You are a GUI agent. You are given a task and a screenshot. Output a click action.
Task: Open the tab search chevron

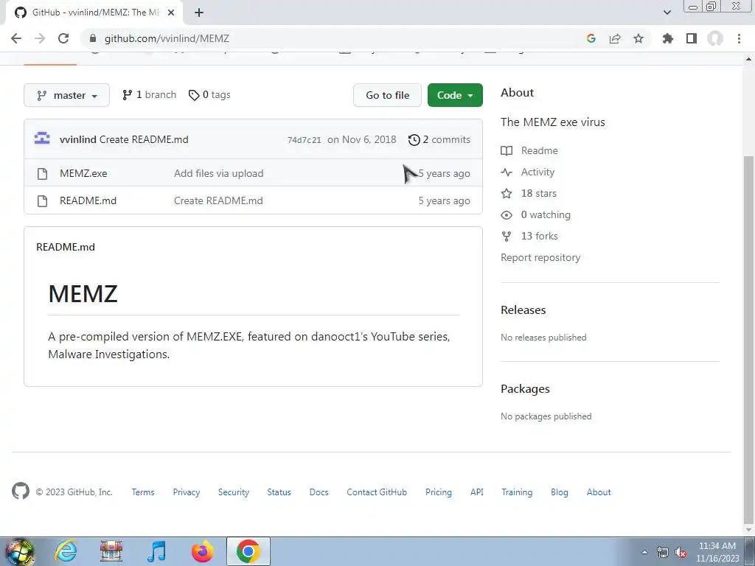pyautogui.click(x=667, y=13)
